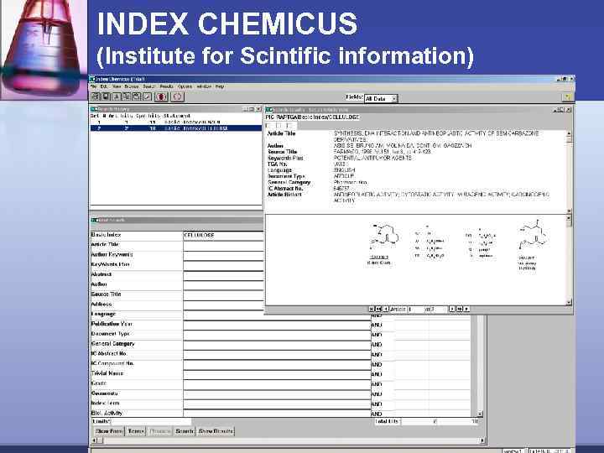This screenshot has height=453, width=604.
Task: Click the 'ENGLISH' language value
Action: coord(345,170)
